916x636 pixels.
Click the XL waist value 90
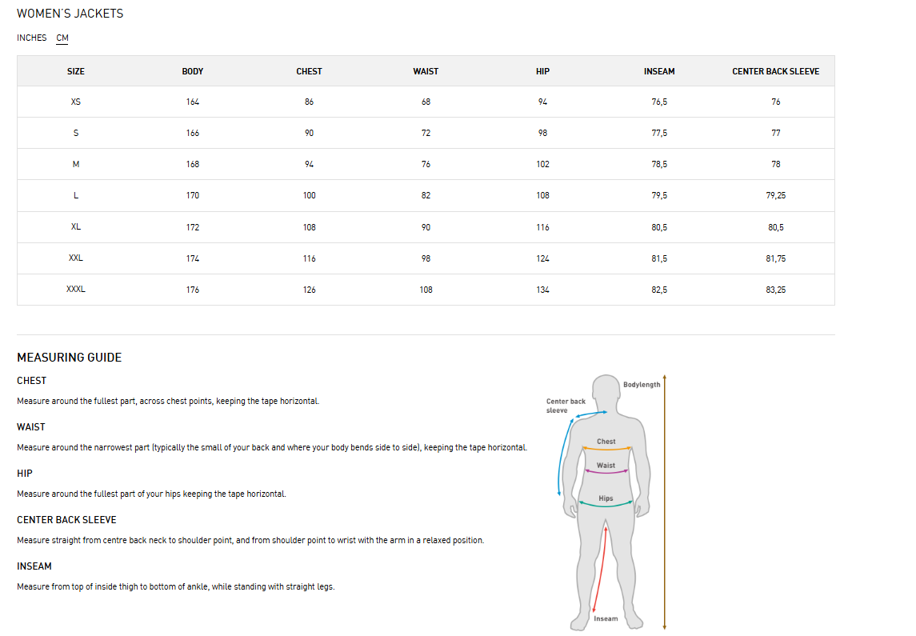pyautogui.click(x=426, y=227)
